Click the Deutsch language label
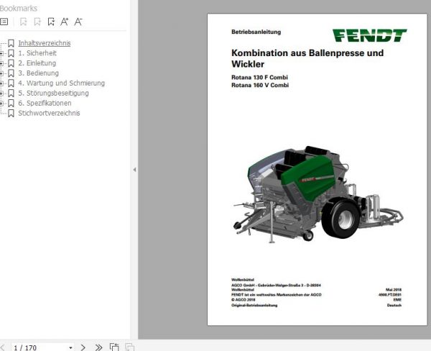Image resolution: width=431 pixels, height=351 pixels. (x=394, y=305)
